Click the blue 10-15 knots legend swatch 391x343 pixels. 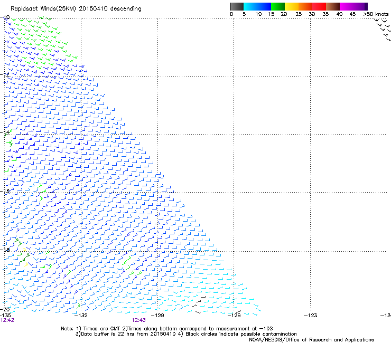[264, 6]
